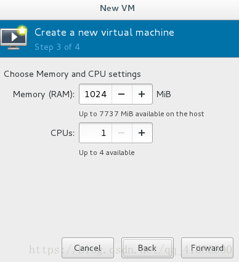Viewport: 239px width, 262px height.
Task: Increase CPUs count with the plus button
Action: click(x=142, y=133)
